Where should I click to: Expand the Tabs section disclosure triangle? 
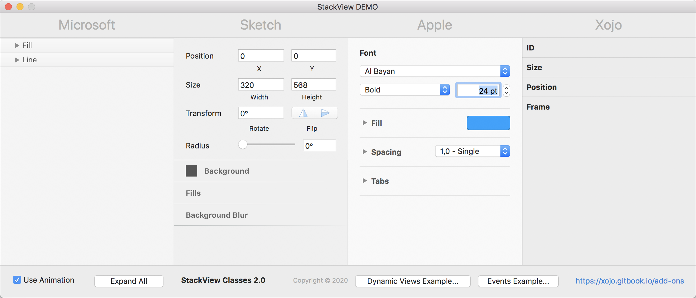point(365,181)
